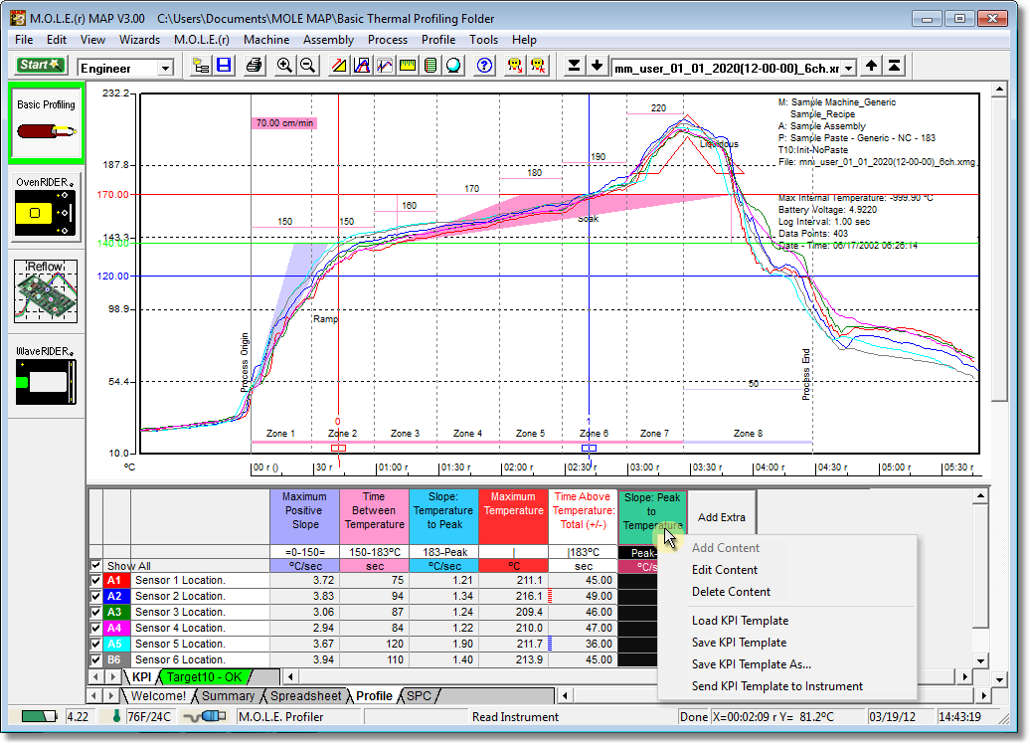Click the Maximum Positive Slope column header
Viewport: 1030px width, 745px height.
coord(305,516)
